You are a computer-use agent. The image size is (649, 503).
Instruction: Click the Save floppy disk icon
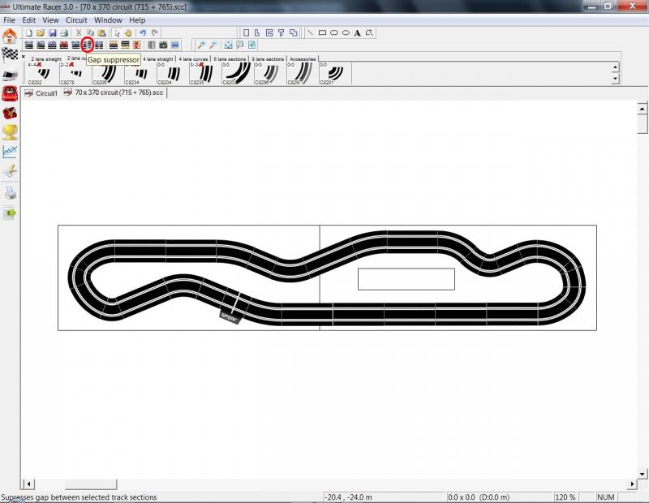[52, 33]
